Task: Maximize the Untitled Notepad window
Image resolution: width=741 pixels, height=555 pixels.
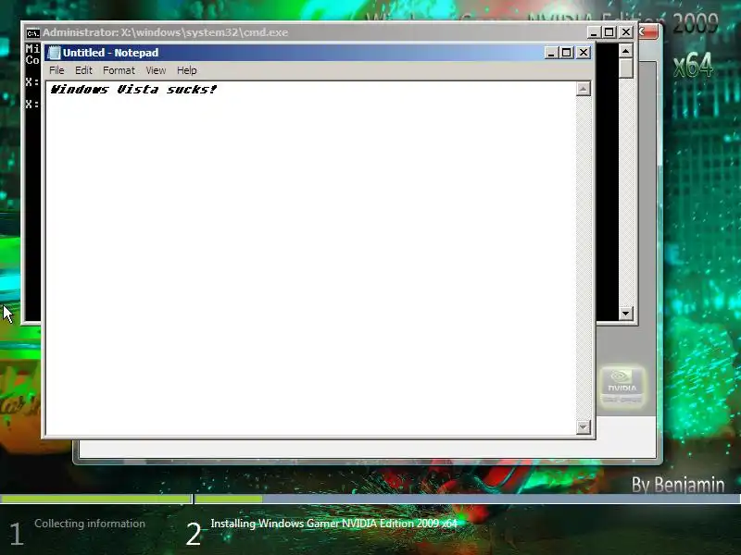Action: 567,53
